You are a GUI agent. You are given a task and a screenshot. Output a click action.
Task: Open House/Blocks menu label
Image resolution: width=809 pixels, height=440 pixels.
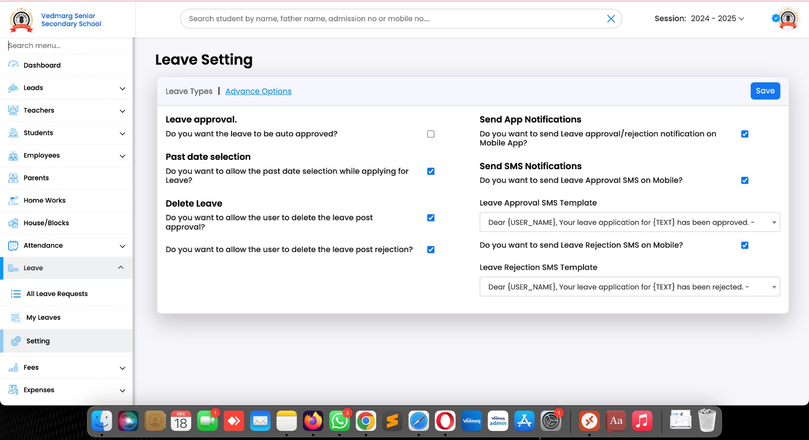pos(46,223)
